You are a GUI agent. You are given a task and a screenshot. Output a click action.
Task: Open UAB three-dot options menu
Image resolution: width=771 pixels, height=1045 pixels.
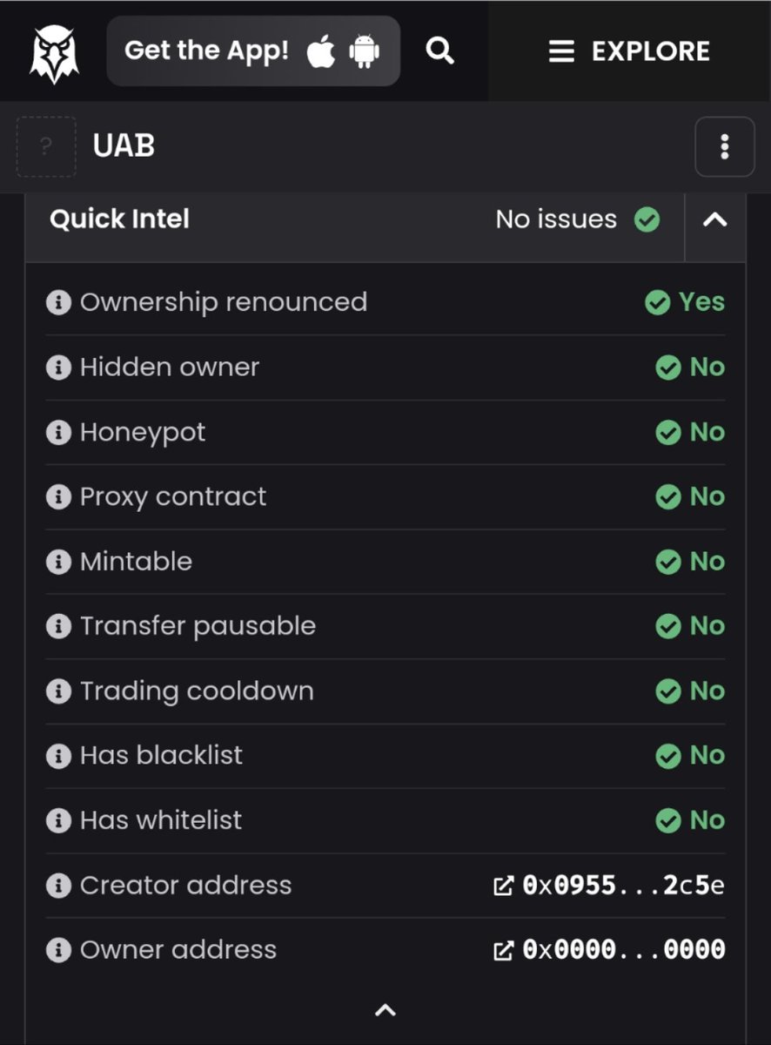point(724,147)
